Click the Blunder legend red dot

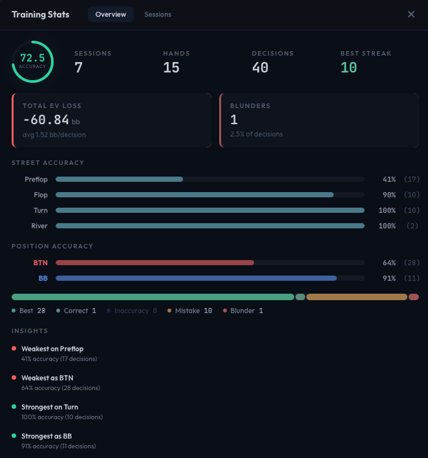[x=225, y=311]
